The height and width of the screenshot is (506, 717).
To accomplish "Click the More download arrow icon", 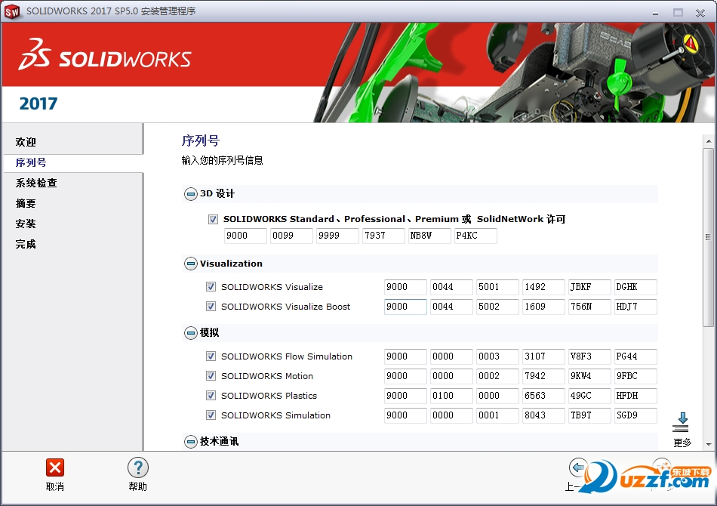I will click(682, 422).
